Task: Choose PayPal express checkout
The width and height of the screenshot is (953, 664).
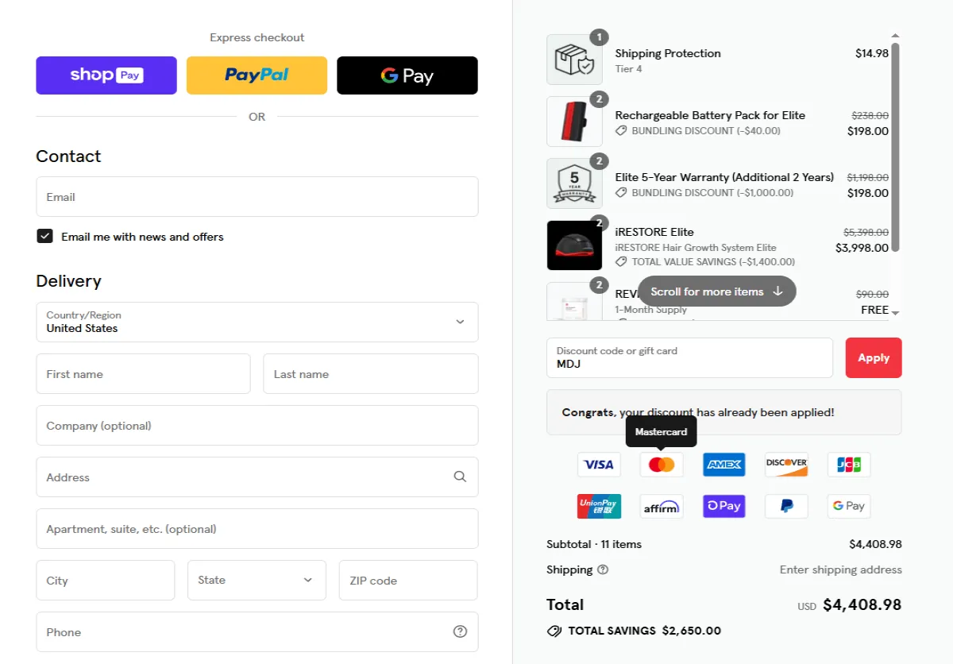Action: coord(257,75)
